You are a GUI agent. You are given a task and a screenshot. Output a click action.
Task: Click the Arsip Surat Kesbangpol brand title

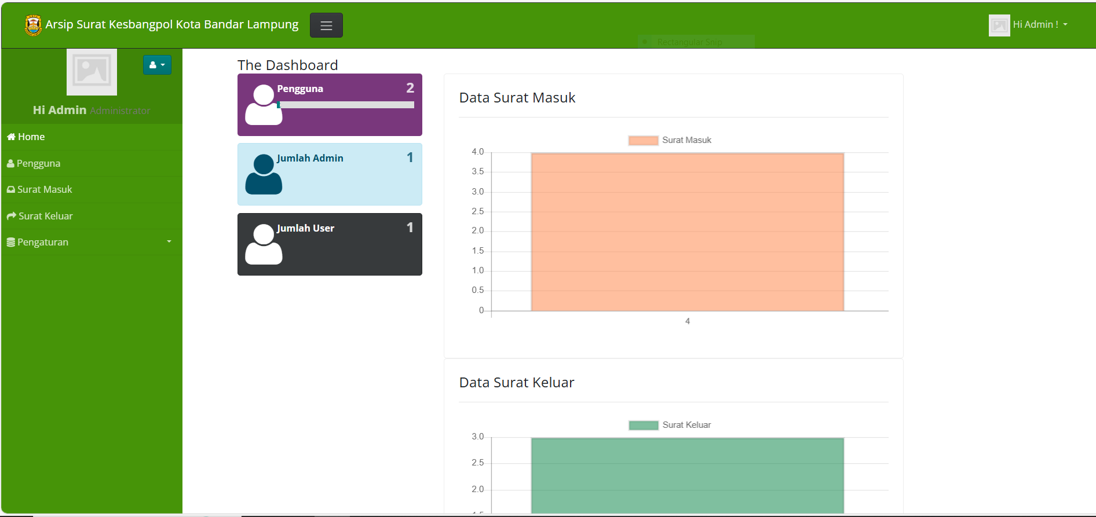172,24
